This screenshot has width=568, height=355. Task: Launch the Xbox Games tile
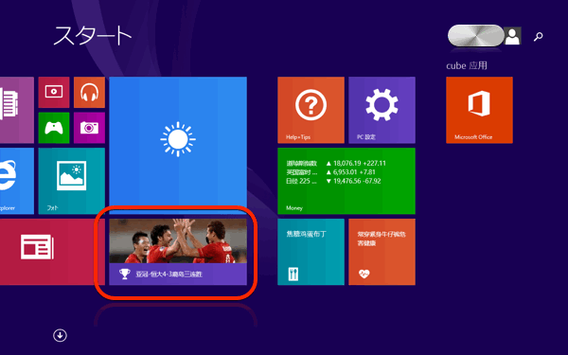[x=54, y=128]
